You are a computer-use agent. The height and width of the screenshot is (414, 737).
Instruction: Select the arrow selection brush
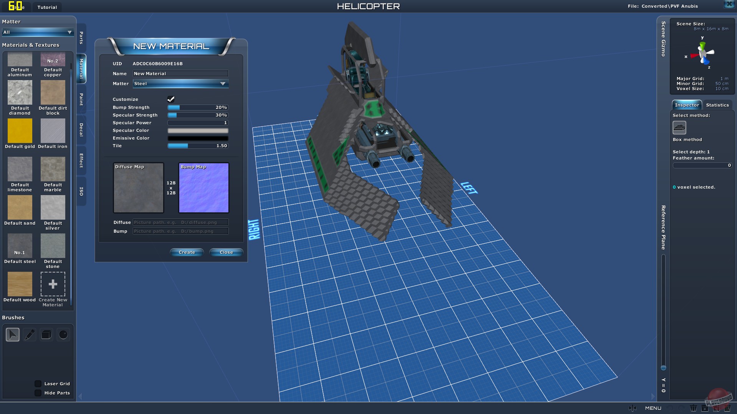point(13,335)
